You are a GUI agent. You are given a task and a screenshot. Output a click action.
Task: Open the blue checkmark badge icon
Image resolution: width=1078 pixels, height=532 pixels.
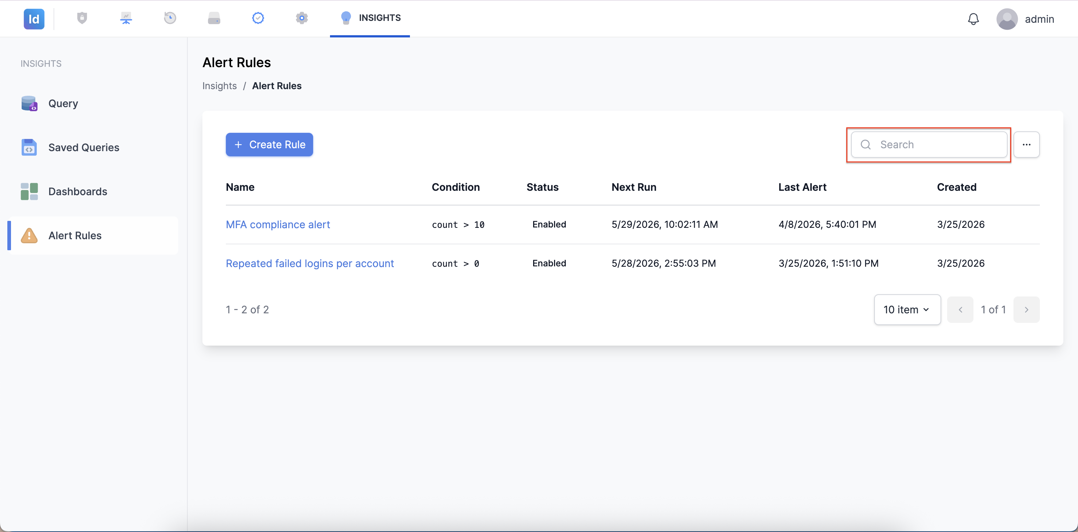258,18
